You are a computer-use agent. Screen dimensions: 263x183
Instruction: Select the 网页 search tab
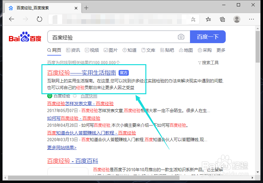tap(54, 50)
